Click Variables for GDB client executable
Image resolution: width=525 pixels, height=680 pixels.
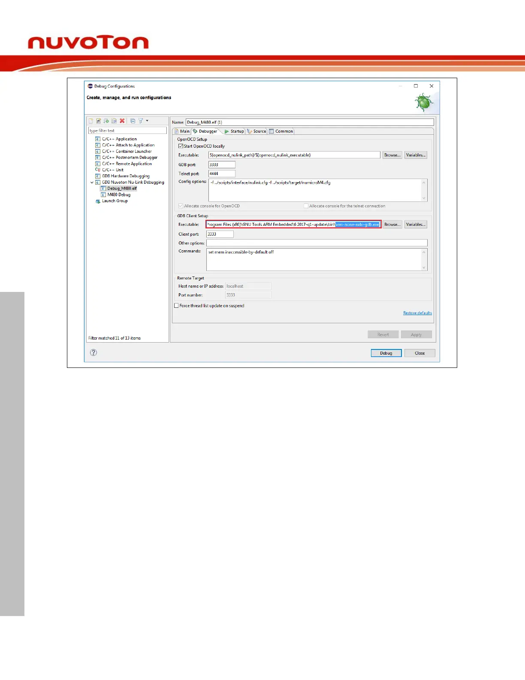416,225
